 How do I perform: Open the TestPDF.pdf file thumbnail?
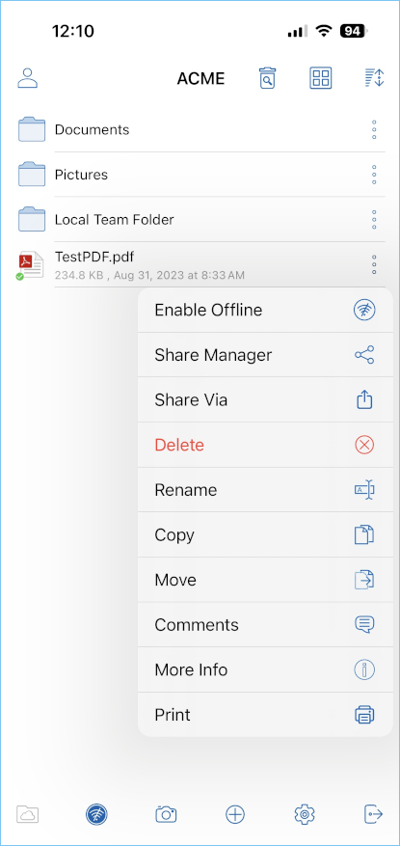point(30,265)
